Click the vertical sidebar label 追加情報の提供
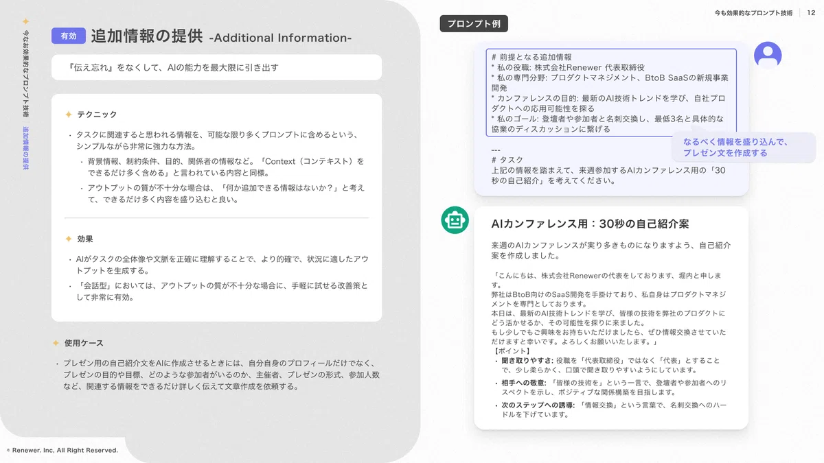 (x=26, y=147)
